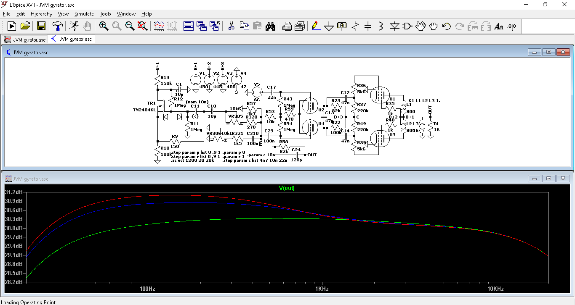Open the Control Panel hammer icon
Screen dimensions: 575x305
click(58, 26)
